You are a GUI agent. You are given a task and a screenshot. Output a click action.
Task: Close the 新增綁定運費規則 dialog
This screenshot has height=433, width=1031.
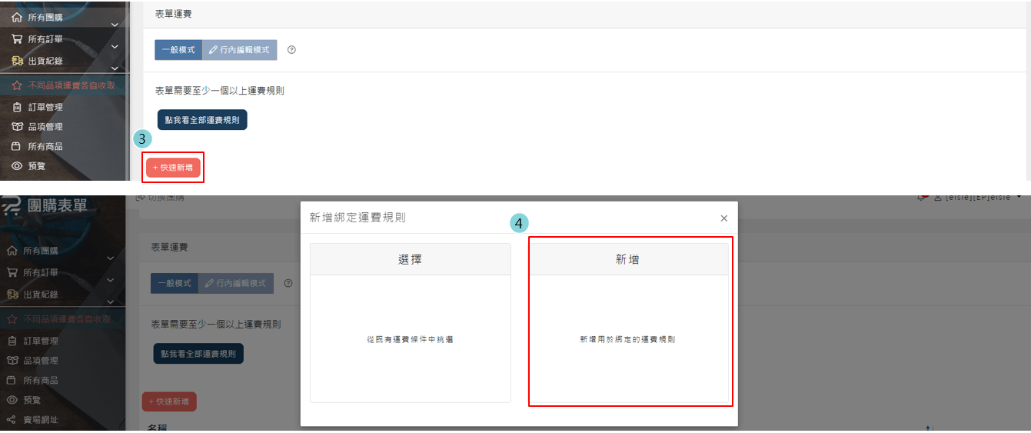coord(723,218)
